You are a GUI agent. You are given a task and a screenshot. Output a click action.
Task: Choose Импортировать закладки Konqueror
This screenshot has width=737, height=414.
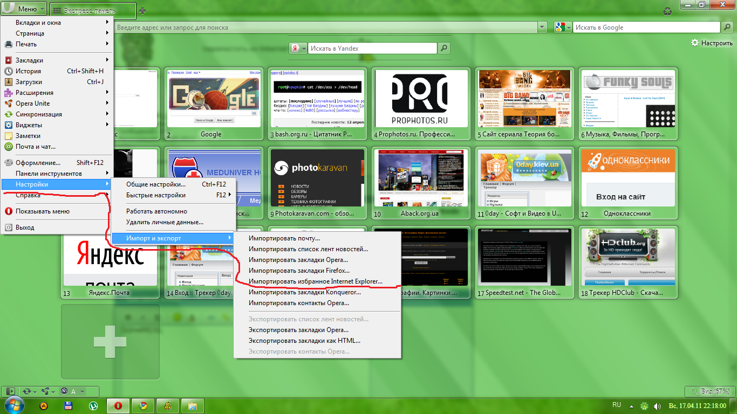pos(317,292)
